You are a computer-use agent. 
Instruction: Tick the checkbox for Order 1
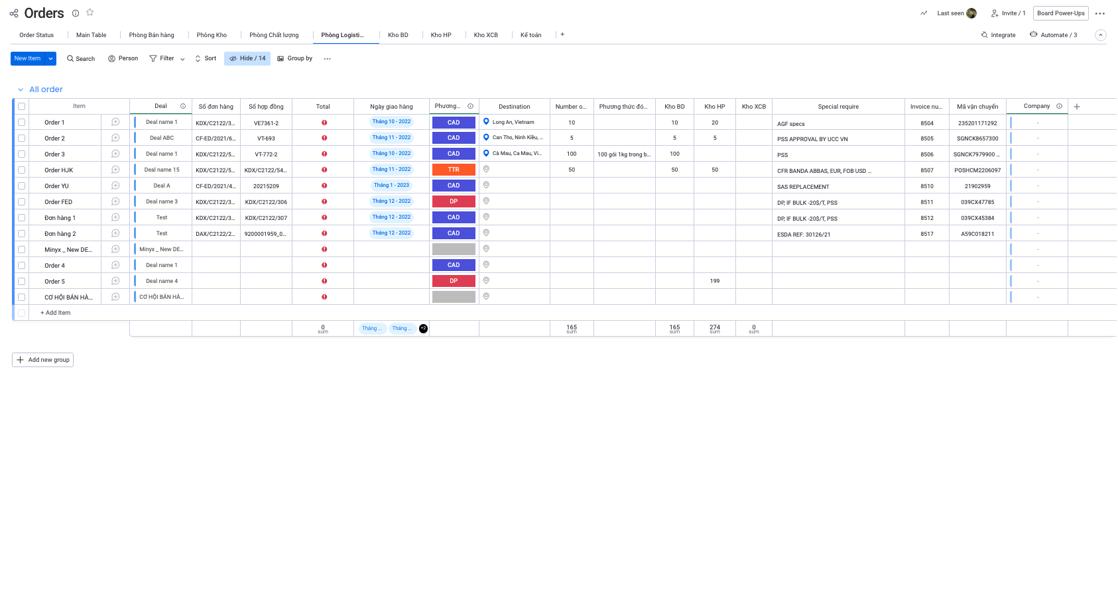click(x=22, y=123)
